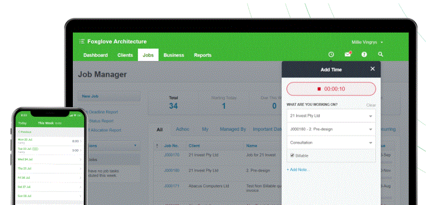Sort table by Client column header
The image size is (426, 205).
(x=194, y=146)
